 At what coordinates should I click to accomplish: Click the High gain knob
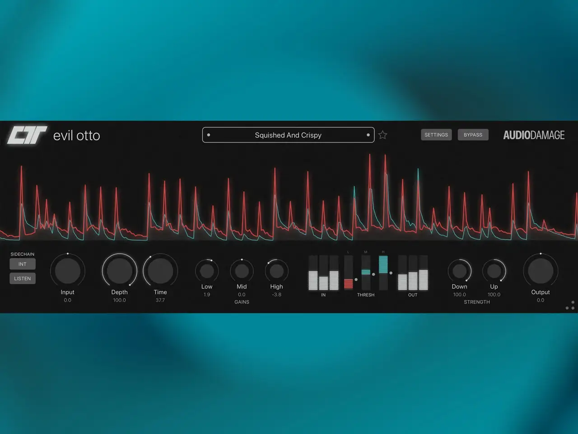276,271
